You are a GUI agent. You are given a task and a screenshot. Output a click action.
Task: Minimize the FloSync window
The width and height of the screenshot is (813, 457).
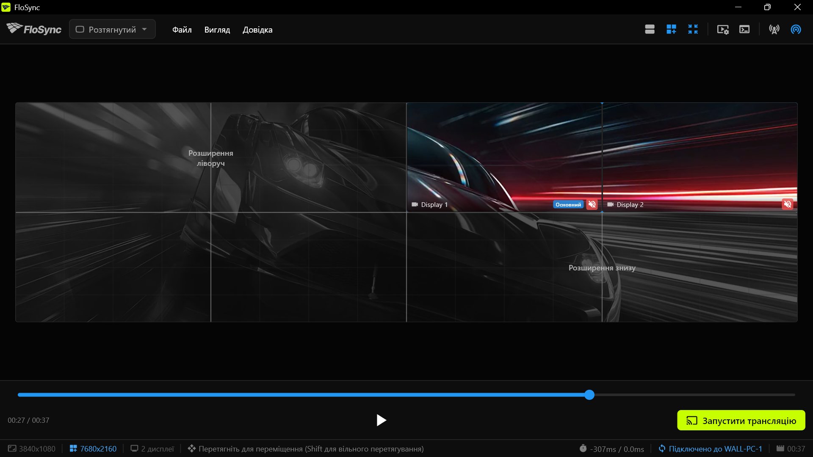(x=738, y=7)
